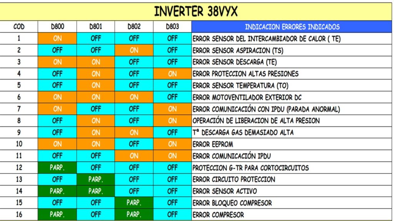Select ERROR SENSOR ACTIVO description
The width and height of the screenshot is (394, 221).
click(x=225, y=191)
